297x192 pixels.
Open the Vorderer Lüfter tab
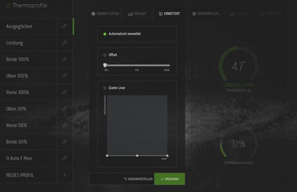[206, 14]
